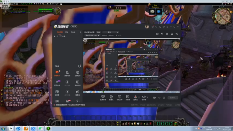The image size is (233, 131).
Task: Open Bug Reporter question mark button
Action: (152, 11)
